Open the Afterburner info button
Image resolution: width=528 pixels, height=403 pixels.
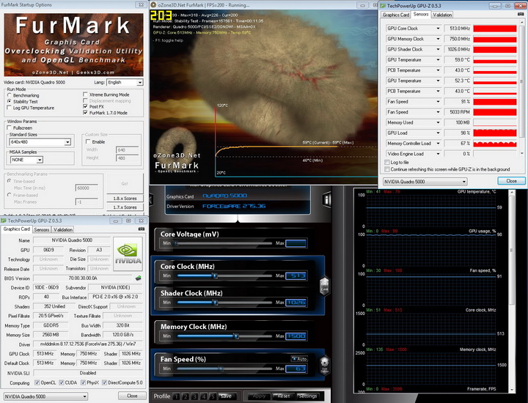point(326,199)
